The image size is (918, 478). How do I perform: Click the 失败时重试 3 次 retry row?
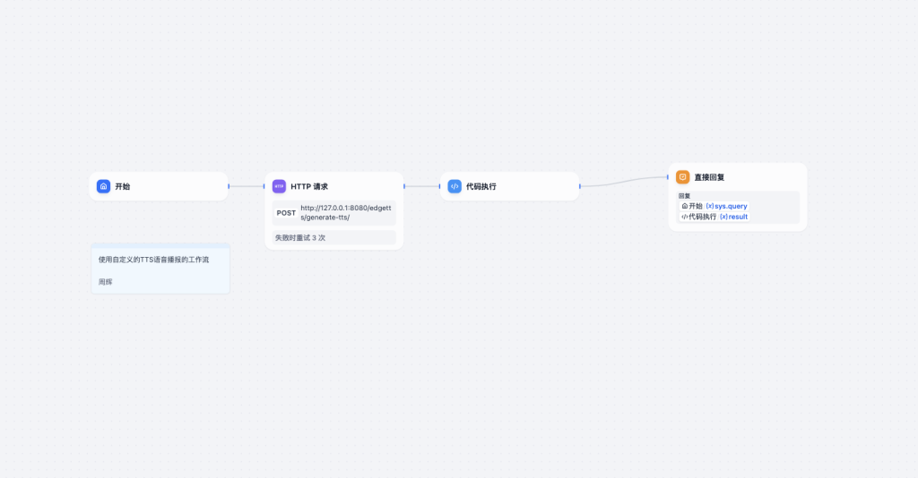click(300, 238)
